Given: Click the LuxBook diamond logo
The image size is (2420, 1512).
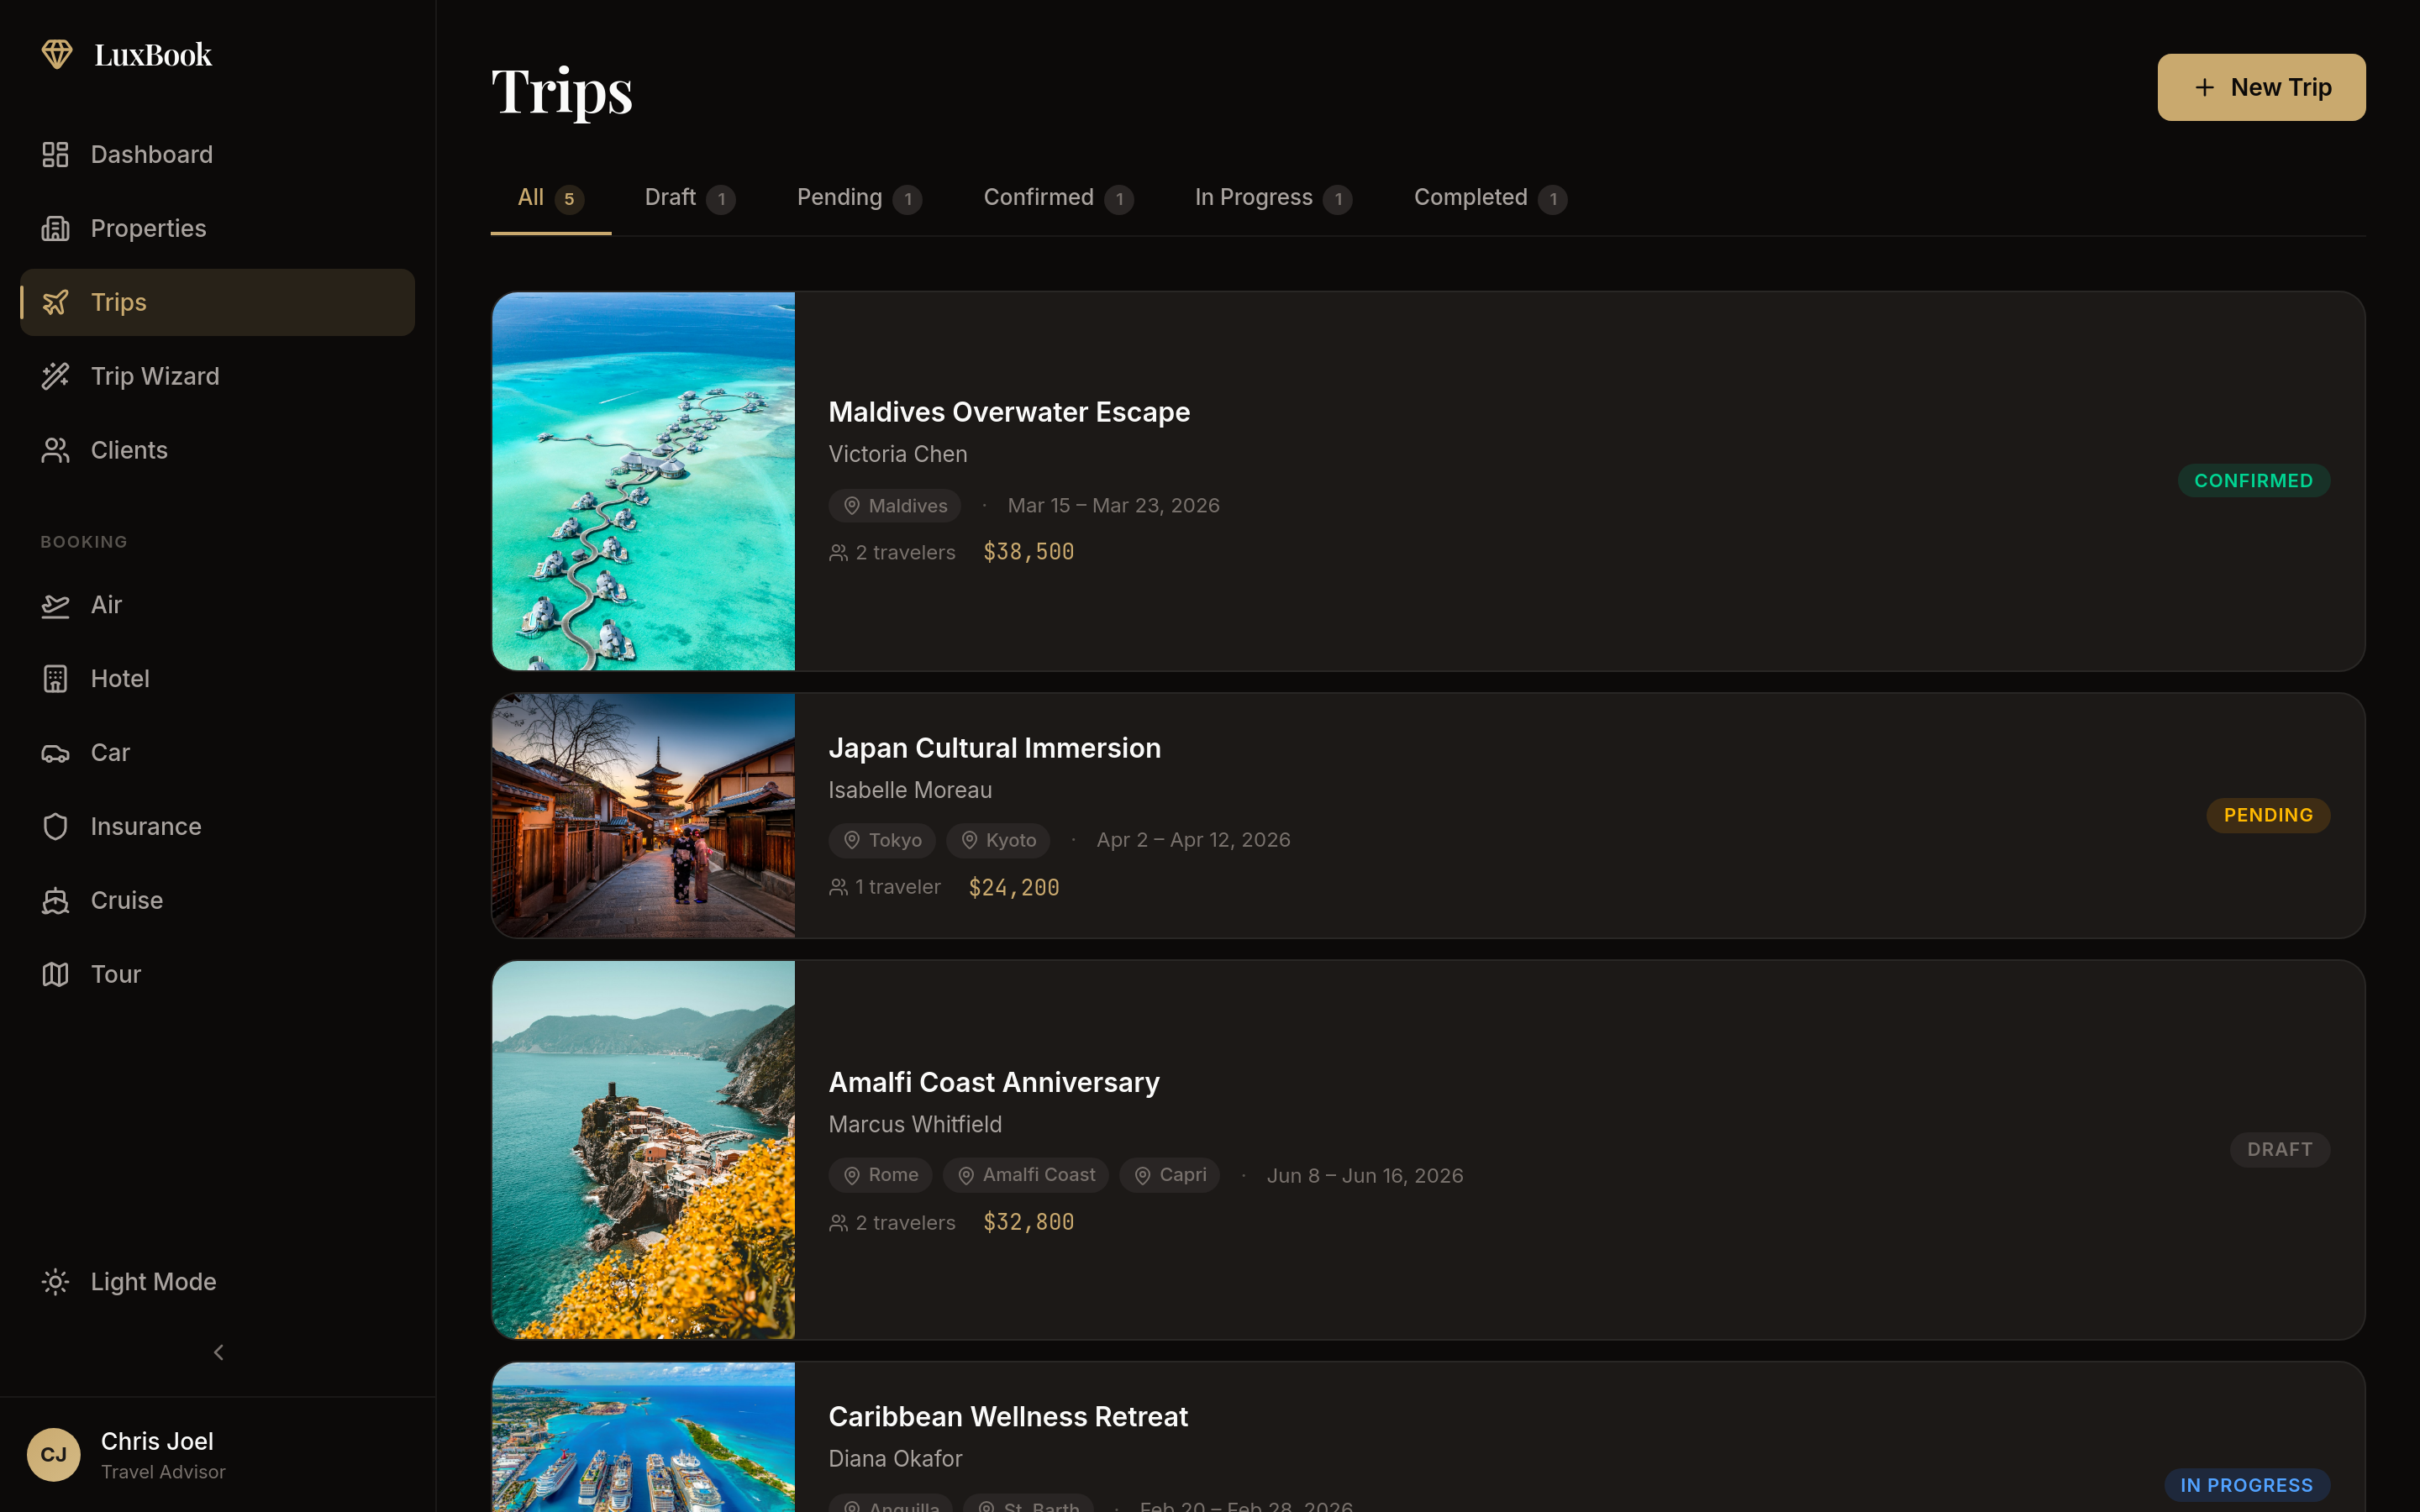Looking at the screenshot, I should pos(57,54).
